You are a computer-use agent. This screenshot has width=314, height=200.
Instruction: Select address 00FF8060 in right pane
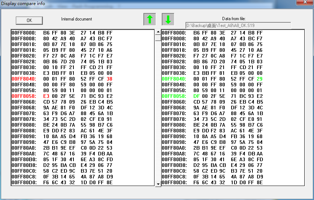[x=174, y=102]
